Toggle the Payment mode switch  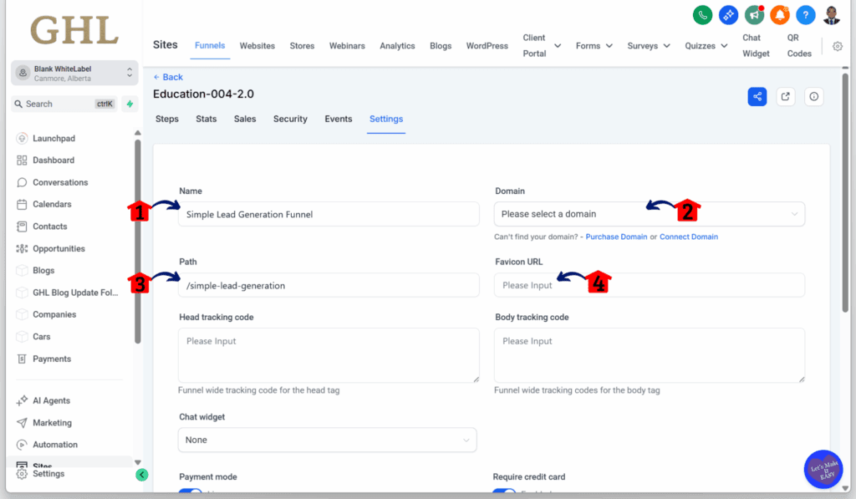[191, 492]
